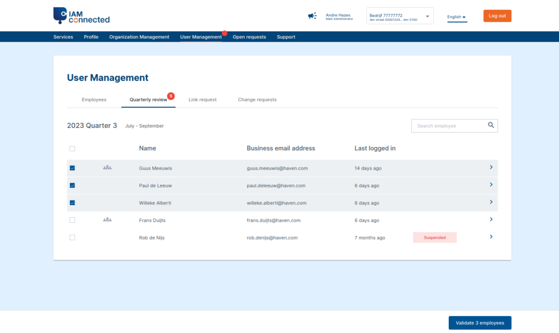Click the red badge on Quarterly review tab
The width and height of the screenshot is (559, 333).
[170, 95]
